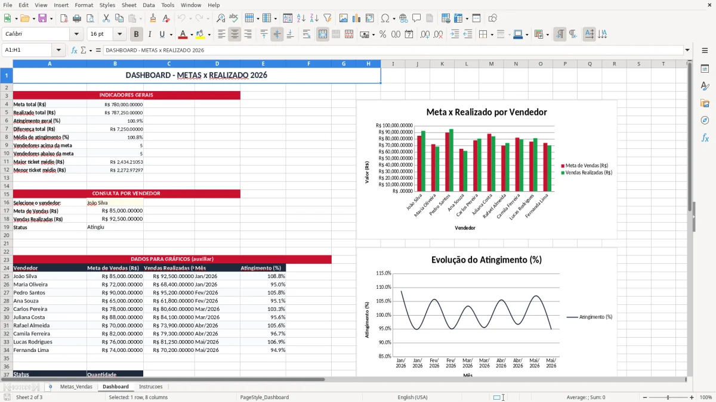Click the Insert Comment icon
This screenshot has width=716, height=402.
pos(416,18)
